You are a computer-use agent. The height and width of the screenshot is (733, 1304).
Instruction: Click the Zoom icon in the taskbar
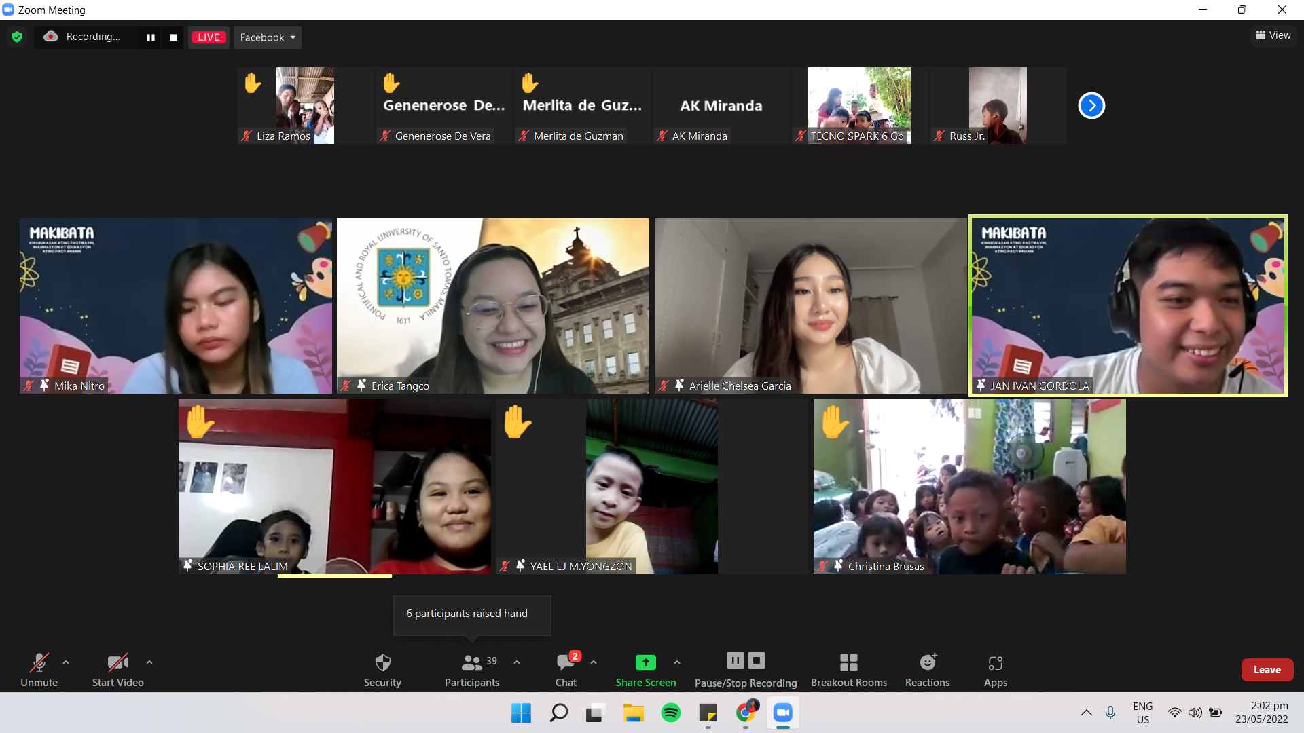783,713
